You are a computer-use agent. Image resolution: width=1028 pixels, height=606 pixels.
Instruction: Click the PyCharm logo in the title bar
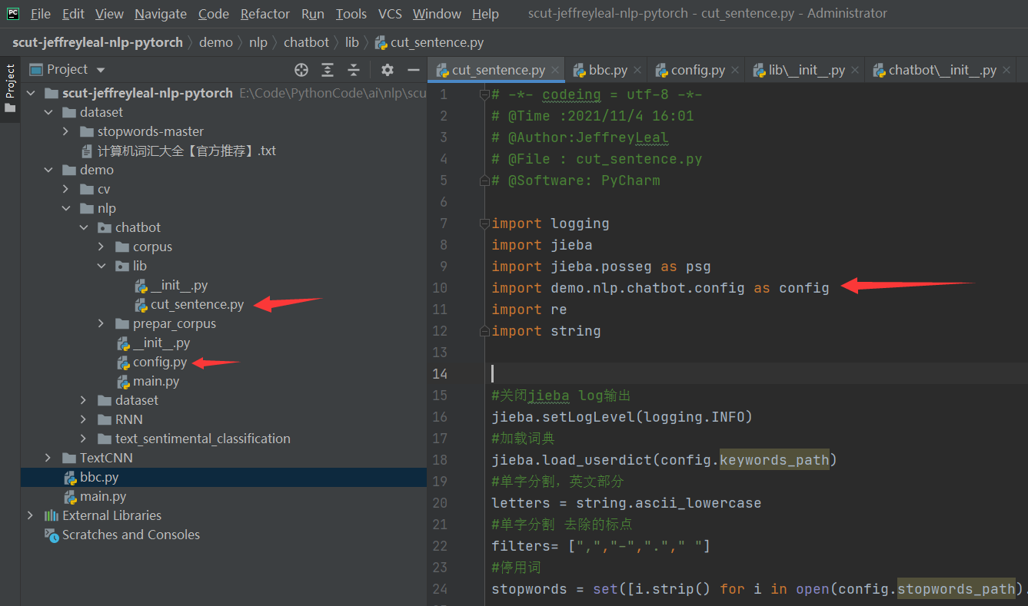tap(13, 13)
